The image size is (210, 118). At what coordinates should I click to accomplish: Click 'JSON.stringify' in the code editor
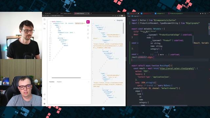(148, 83)
